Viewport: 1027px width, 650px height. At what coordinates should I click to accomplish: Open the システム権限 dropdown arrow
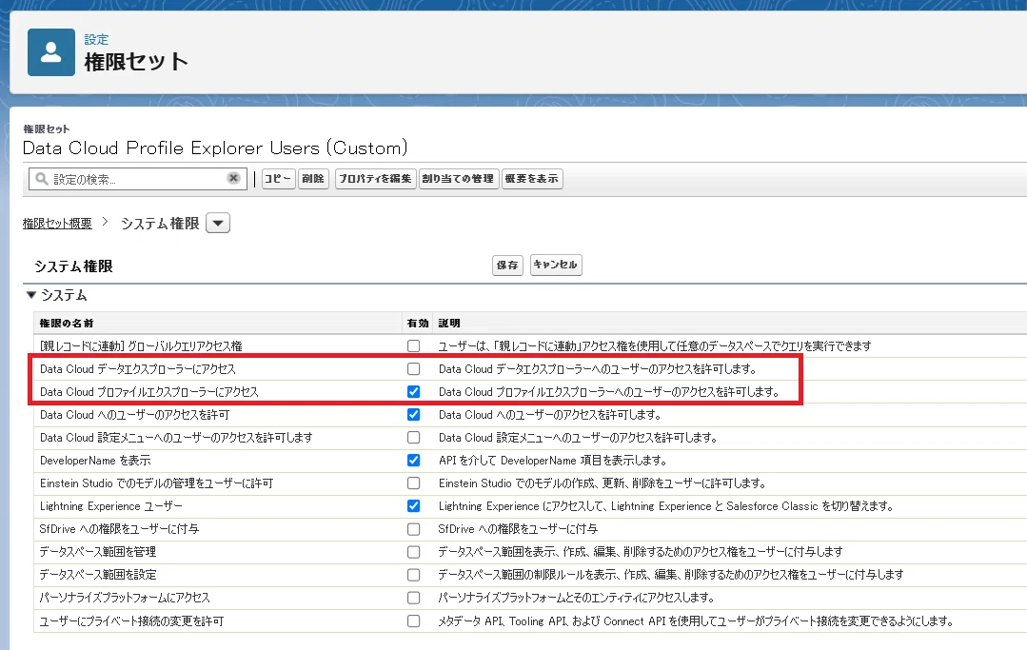(218, 224)
